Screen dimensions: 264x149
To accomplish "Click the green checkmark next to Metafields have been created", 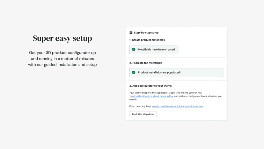I will [134, 50].
